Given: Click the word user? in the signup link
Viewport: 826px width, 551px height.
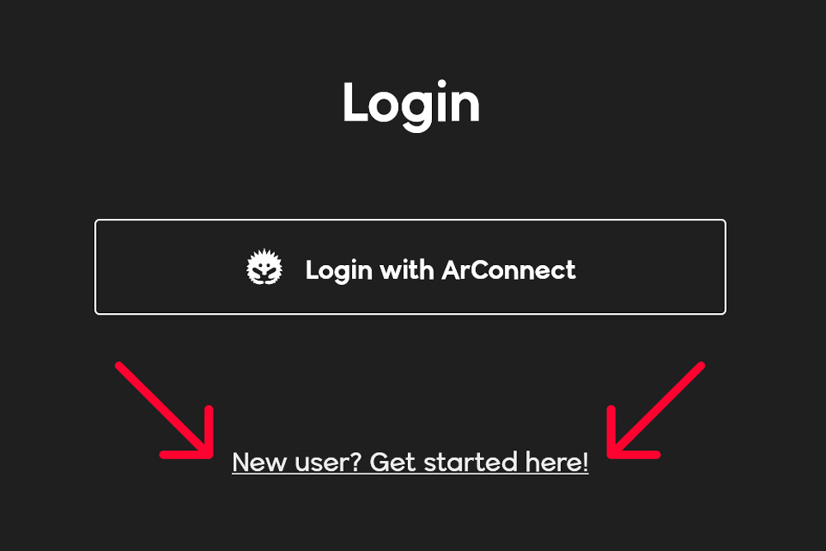Looking at the screenshot, I should pos(328,462).
